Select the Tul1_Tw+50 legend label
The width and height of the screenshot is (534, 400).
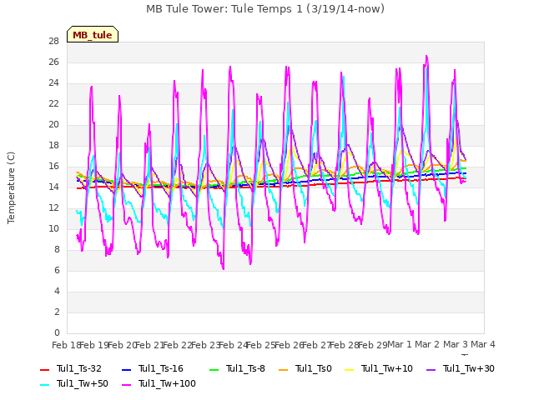pyautogui.click(x=83, y=383)
